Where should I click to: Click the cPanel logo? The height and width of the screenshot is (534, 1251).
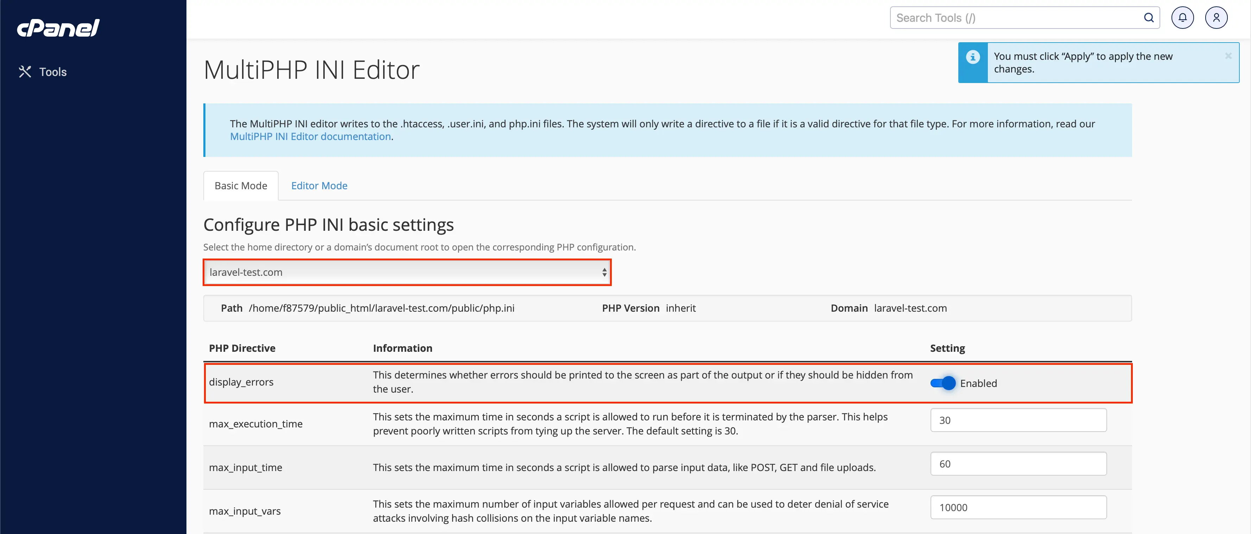point(58,28)
